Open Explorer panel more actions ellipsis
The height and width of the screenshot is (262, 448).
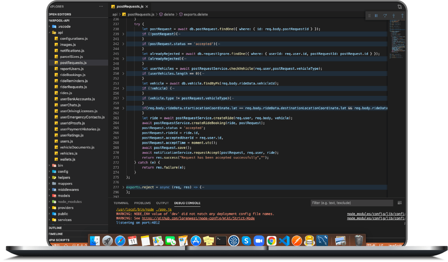pyautogui.click(x=101, y=7)
